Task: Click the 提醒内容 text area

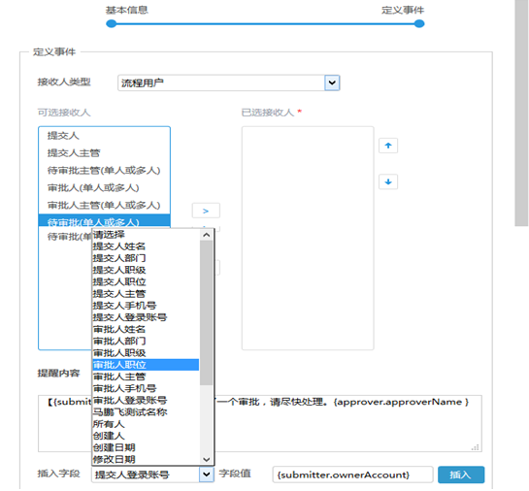Action: click(x=347, y=423)
